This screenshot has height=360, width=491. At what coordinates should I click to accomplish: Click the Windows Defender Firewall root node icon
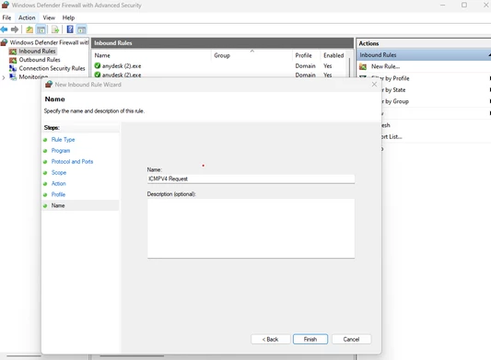point(4,42)
